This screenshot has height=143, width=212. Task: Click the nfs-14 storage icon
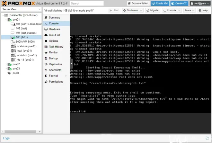13,60
